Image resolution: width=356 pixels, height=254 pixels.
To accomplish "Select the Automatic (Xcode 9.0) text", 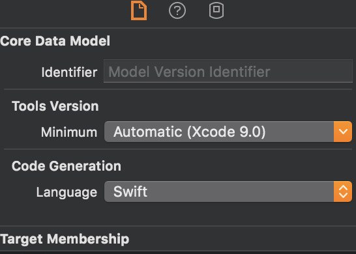I will tap(189, 132).
